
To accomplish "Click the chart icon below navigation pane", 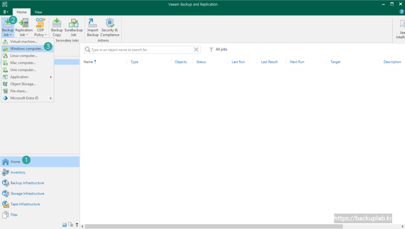I will coord(65,224).
